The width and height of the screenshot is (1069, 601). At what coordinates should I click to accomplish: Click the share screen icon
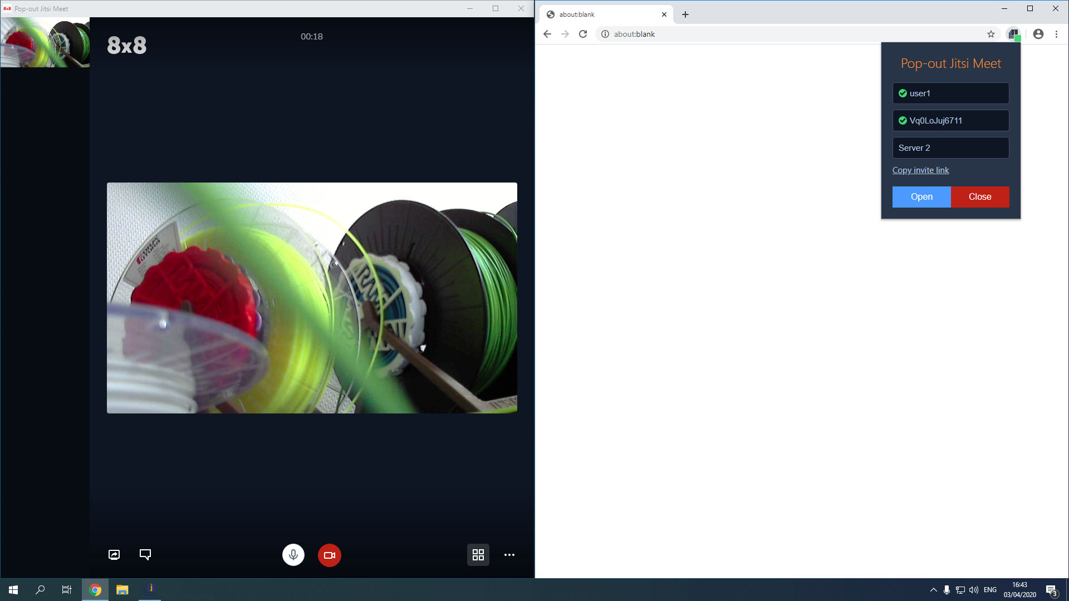click(x=114, y=555)
